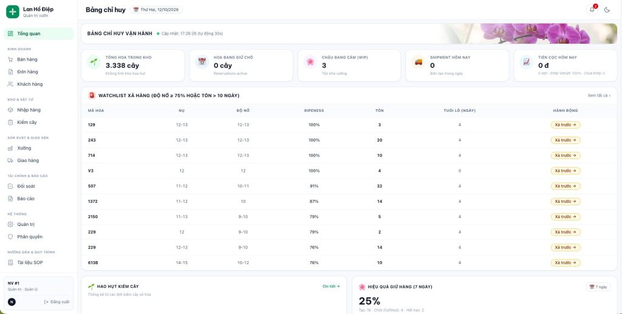
Task: Click the N user avatar
Action: tap(12, 302)
